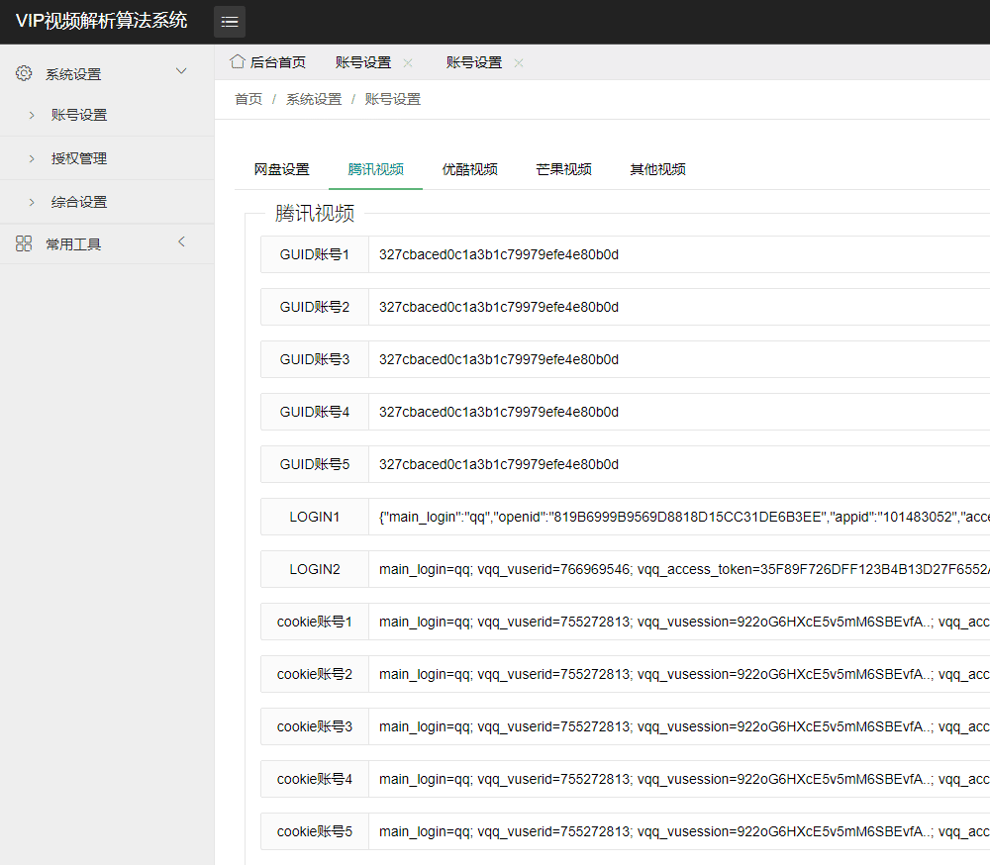Close the first 账号设置 tab
Screen dimensions: 990x865
[x=408, y=62]
